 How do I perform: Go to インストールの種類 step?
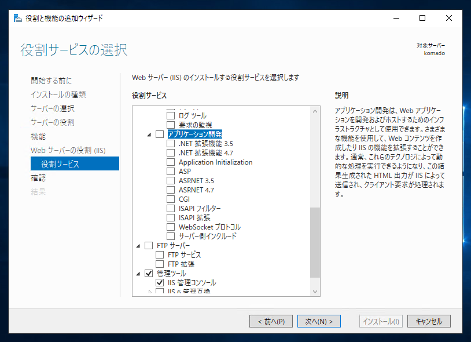pyautogui.click(x=58, y=94)
